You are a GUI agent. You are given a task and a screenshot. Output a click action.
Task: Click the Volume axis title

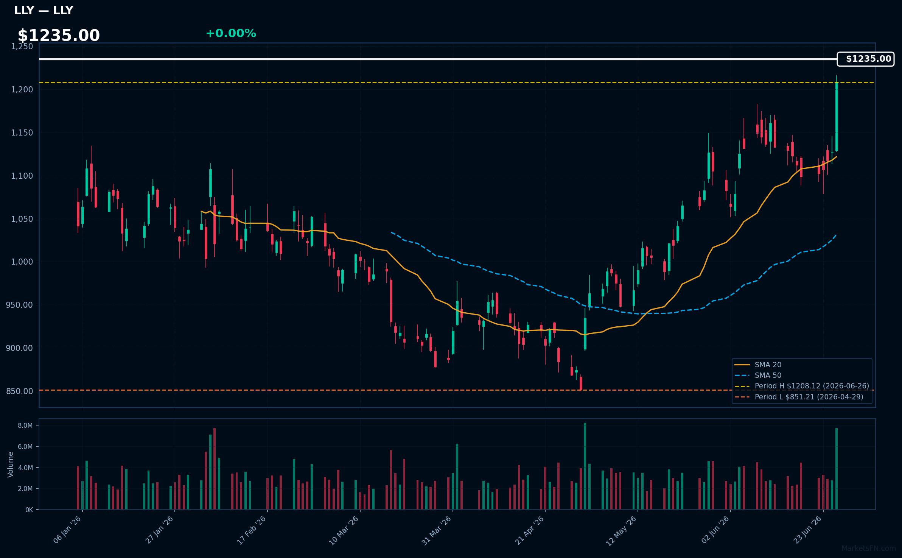(11, 464)
